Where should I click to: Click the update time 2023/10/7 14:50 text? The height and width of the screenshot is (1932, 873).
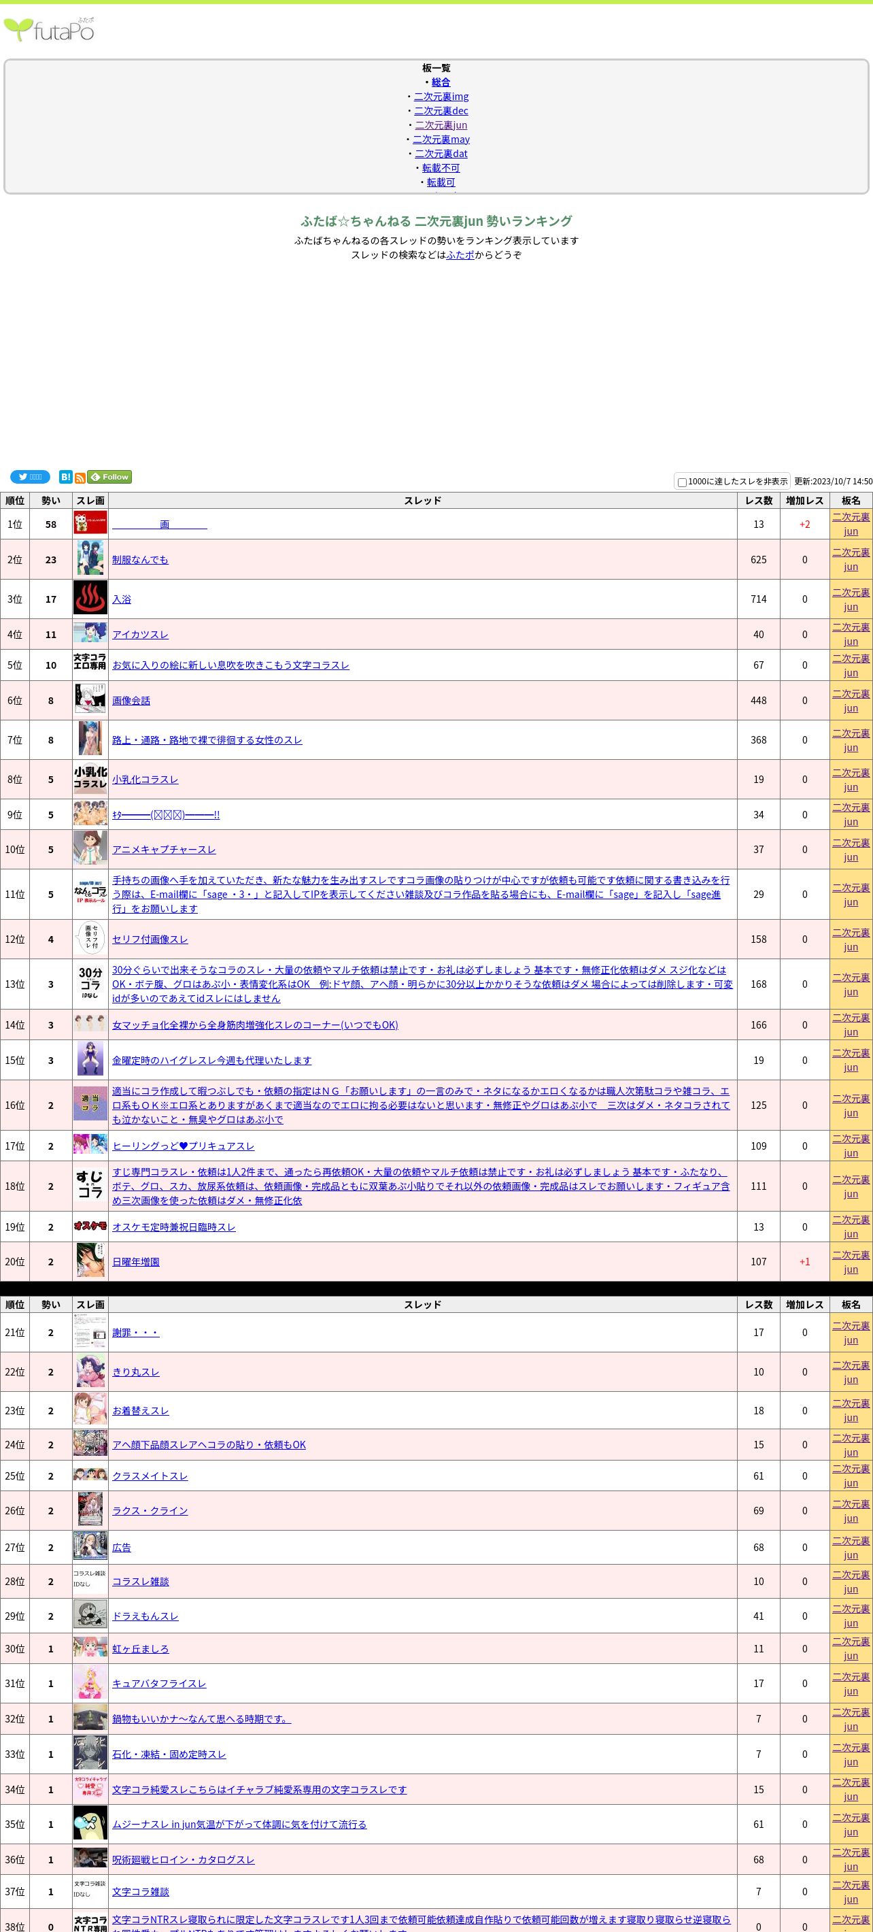pos(834,482)
